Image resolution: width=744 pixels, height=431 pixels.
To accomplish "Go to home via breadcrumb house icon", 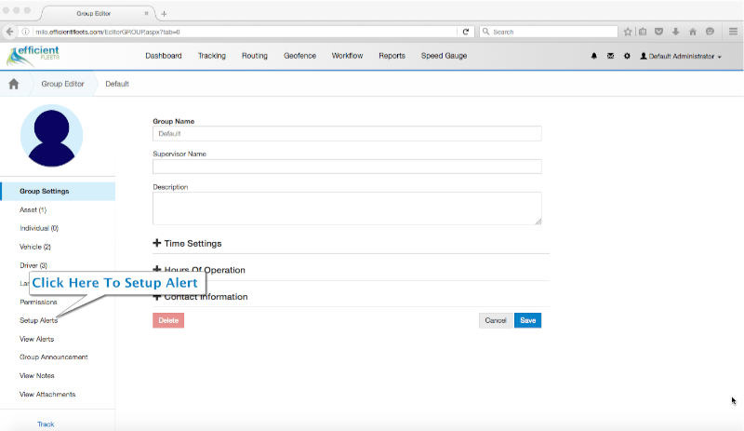I will point(14,84).
